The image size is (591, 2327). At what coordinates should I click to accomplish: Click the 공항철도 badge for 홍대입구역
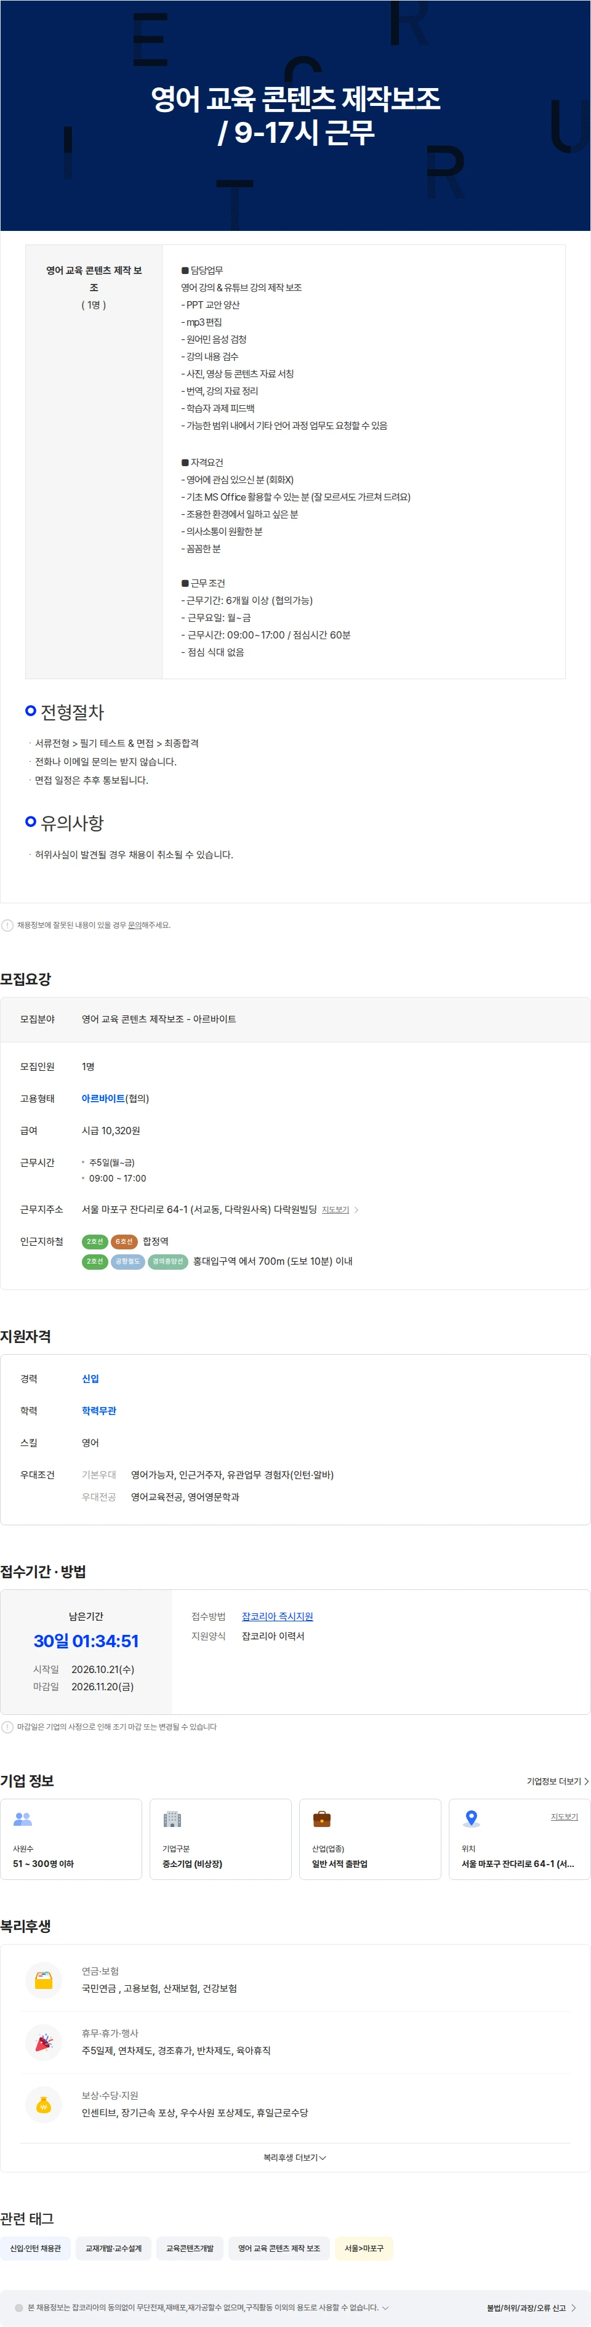point(127,1261)
